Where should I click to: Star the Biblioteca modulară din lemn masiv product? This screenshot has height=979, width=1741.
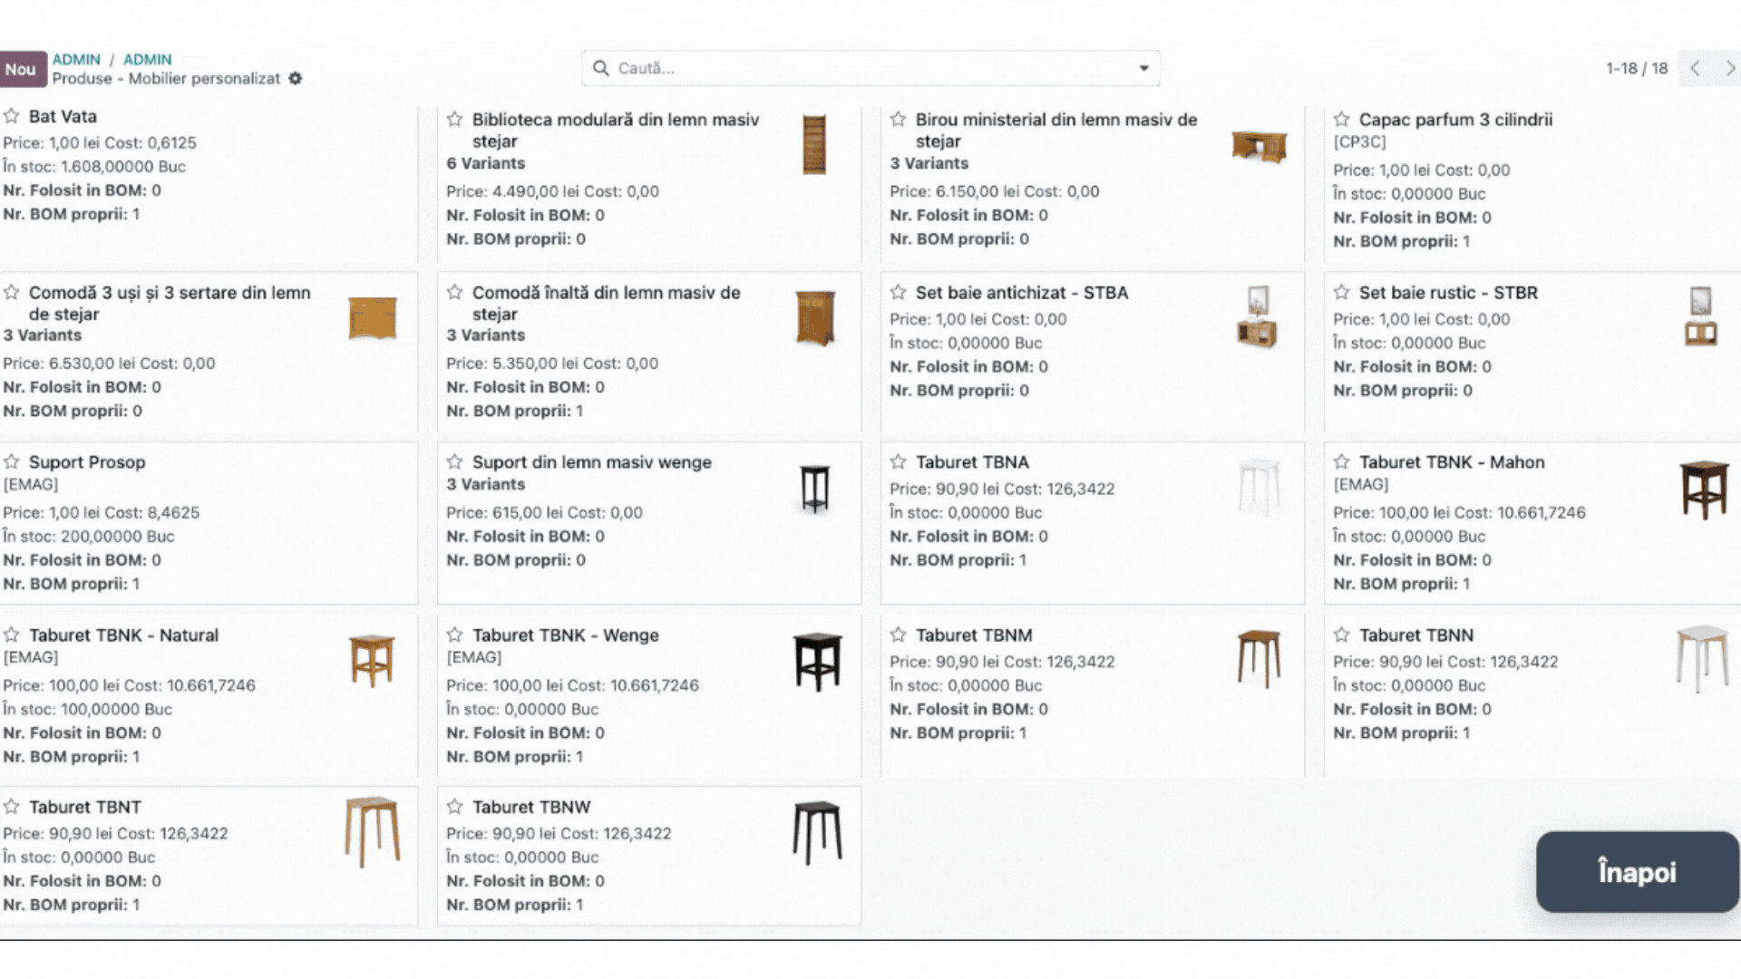click(454, 119)
